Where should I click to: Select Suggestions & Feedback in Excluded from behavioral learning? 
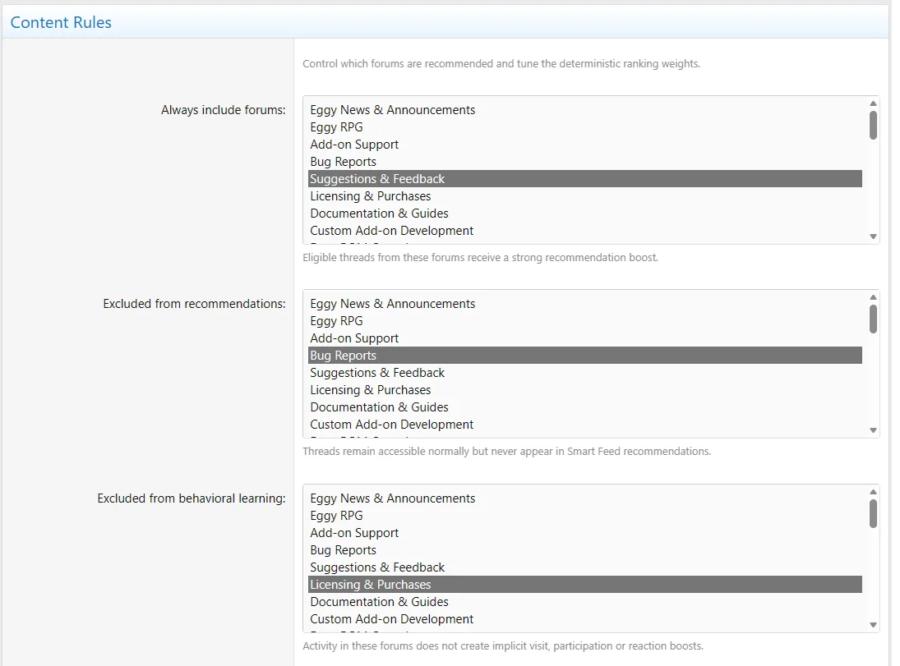pyautogui.click(x=585, y=567)
